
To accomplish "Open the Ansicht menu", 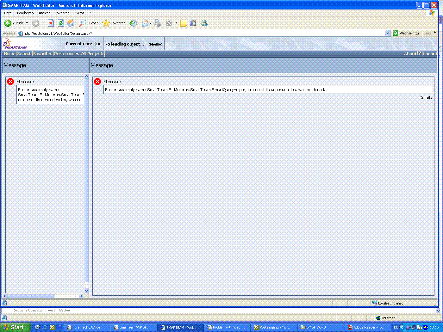I will point(44,13).
